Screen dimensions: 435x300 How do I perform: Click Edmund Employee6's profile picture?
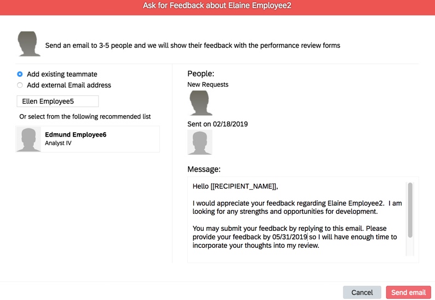[x=28, y=139]
